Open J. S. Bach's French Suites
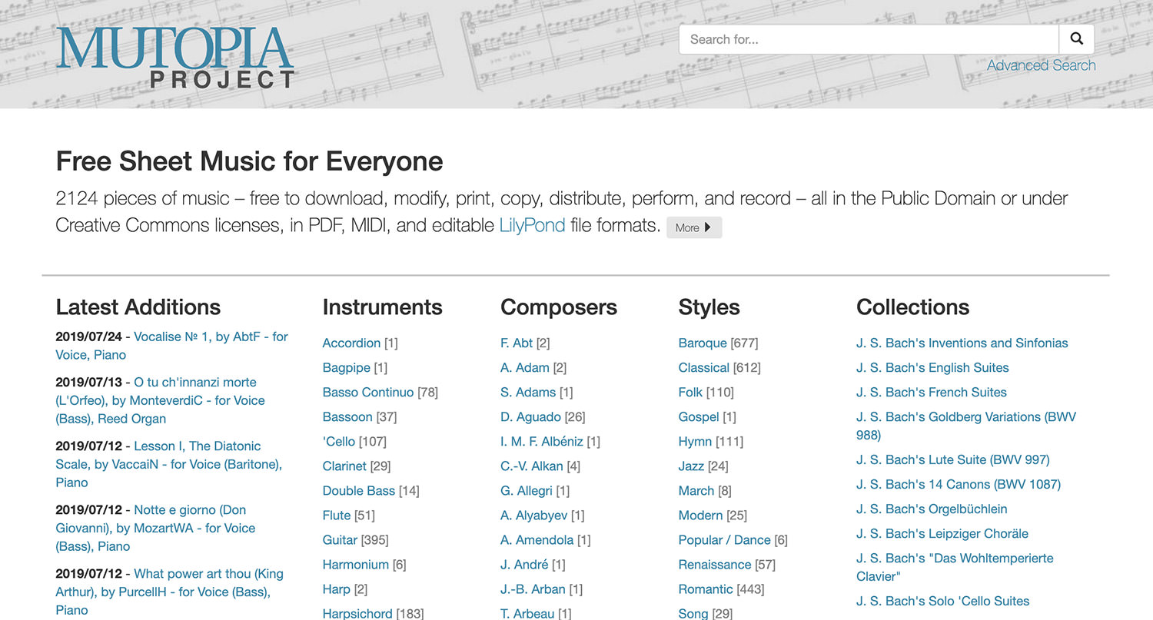The image size is (1153, 620). click(x=931, y=393)
